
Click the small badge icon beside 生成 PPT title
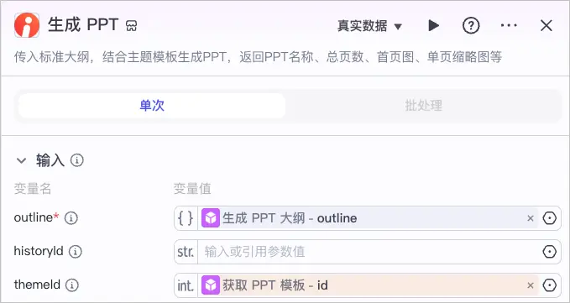[131, 26]
